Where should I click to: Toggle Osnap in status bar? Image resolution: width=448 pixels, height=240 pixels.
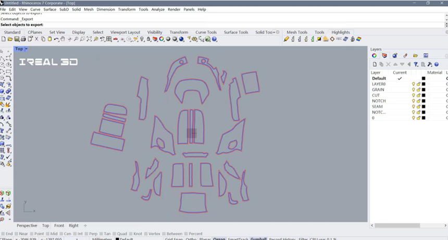click(x=219, y=238)
